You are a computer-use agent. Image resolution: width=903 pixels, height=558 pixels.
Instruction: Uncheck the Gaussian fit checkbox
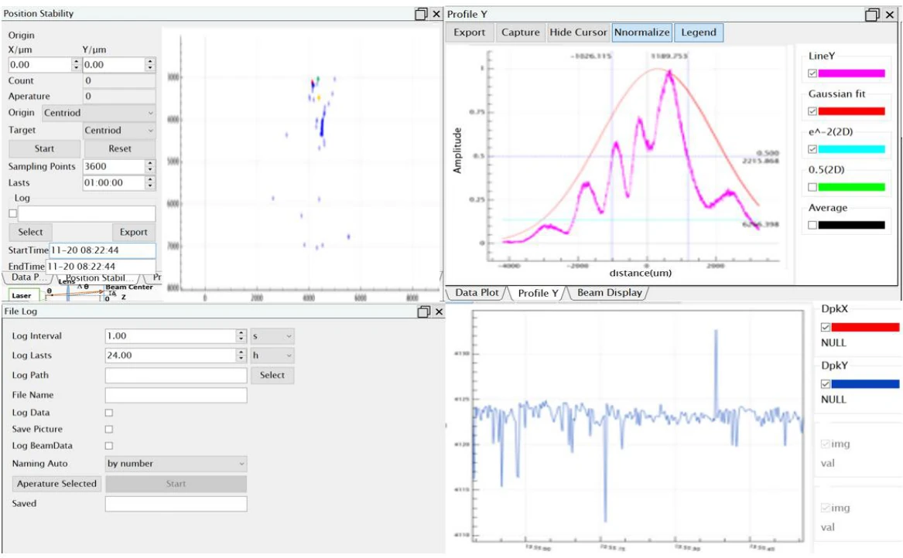[812, 111]
